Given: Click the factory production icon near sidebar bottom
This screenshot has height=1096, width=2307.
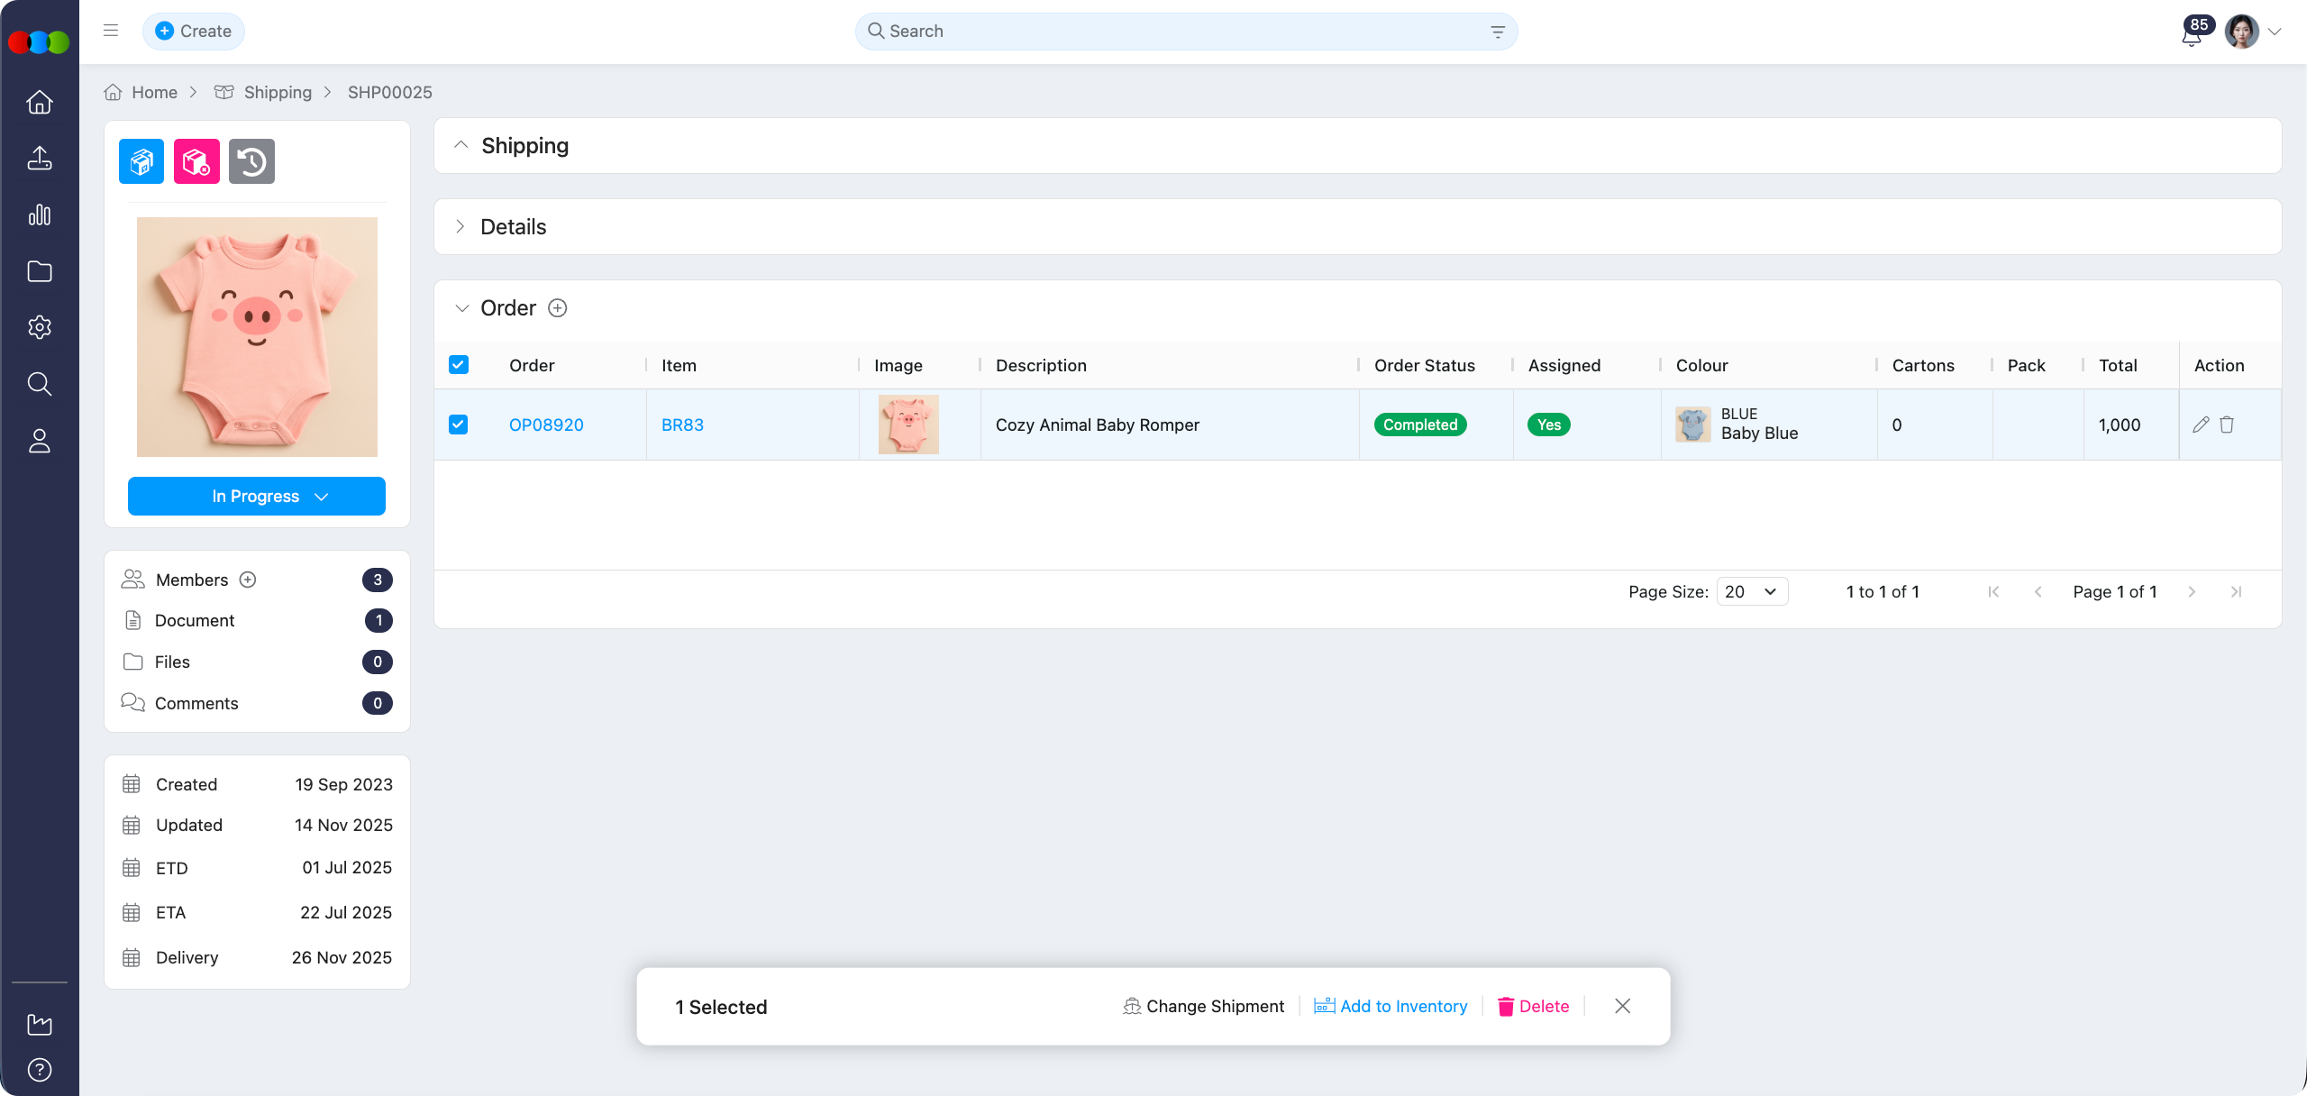Looking at the screenshot, I should [40, 1025].
